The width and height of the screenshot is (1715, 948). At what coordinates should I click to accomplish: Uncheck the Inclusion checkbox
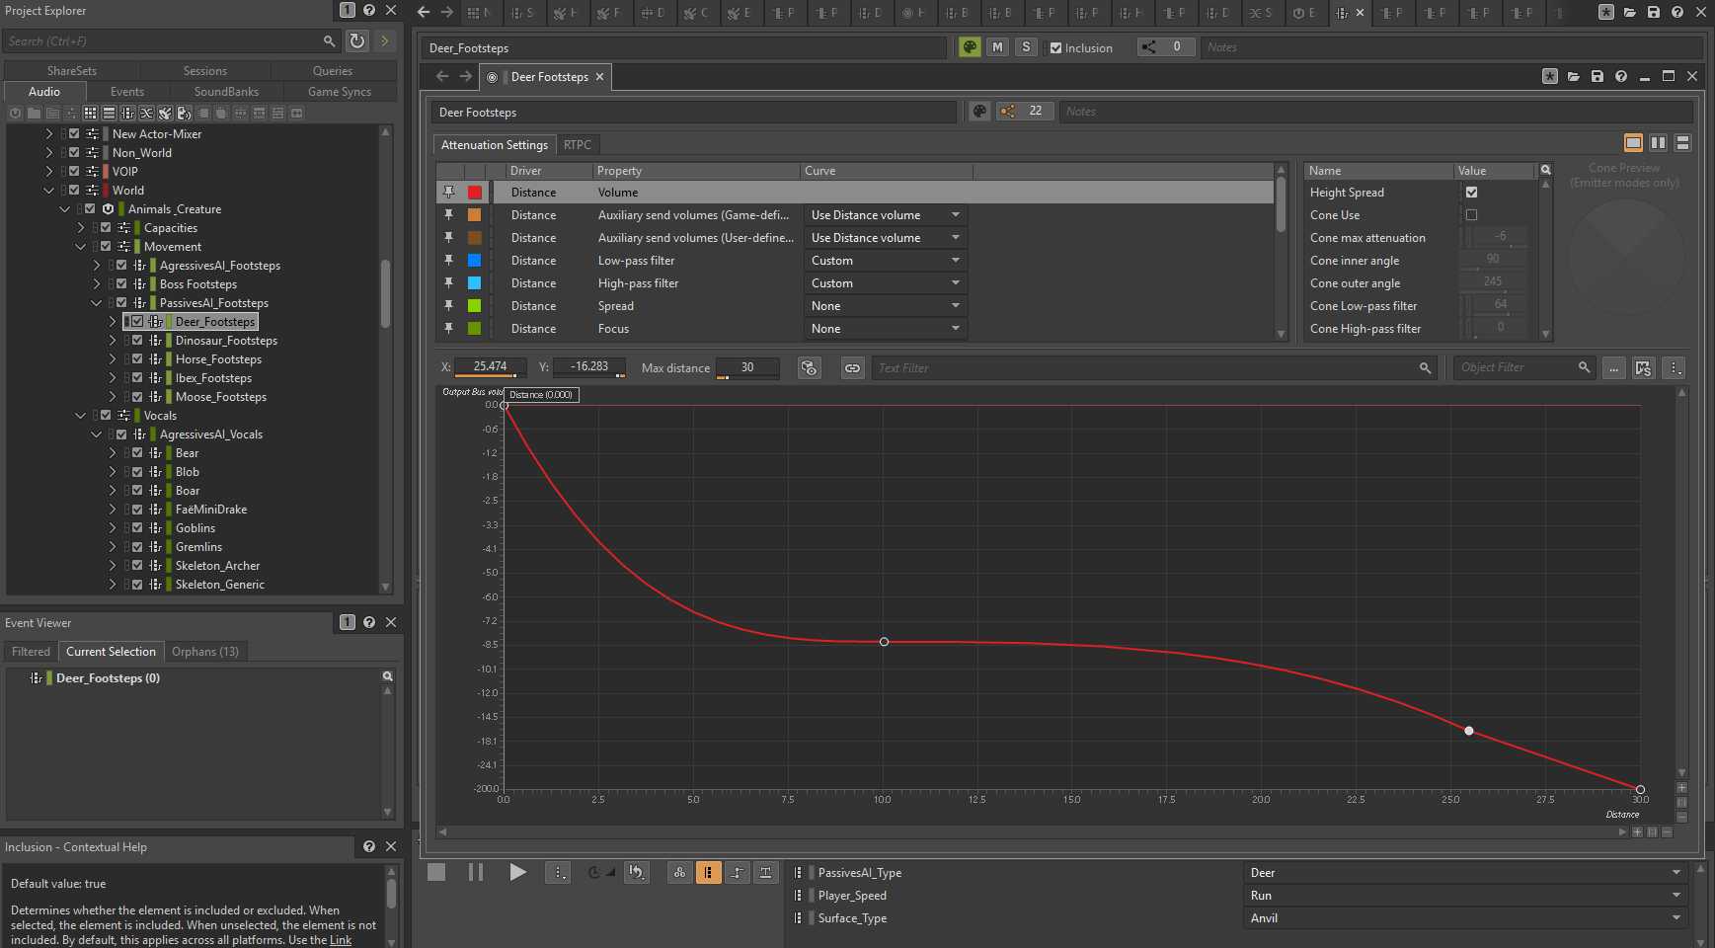1055,48
